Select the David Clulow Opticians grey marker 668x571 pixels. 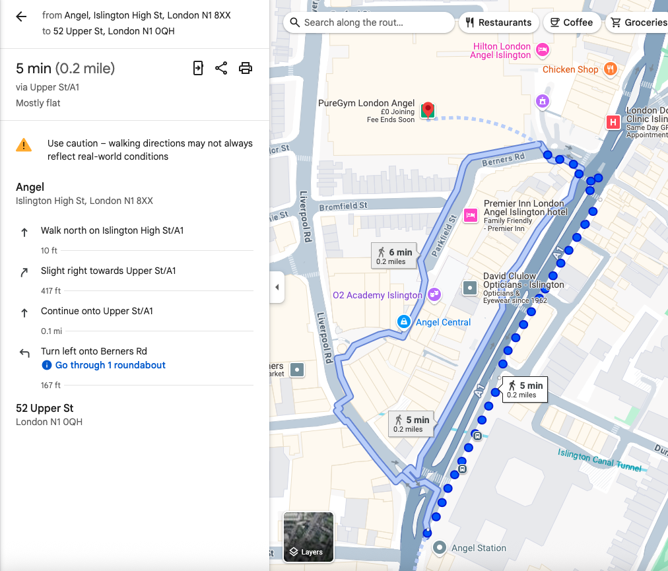click(x=470, y=288)
